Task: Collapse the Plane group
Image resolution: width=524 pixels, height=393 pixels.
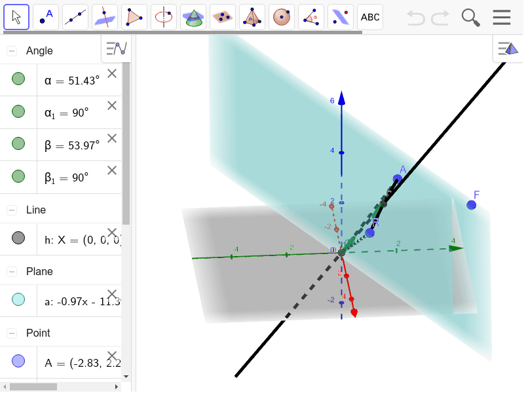Action: 12,272
